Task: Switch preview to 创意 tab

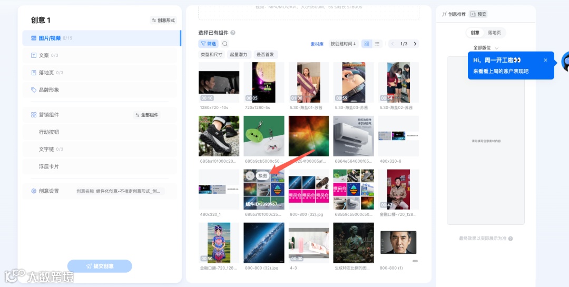Action: coord(475,33)
